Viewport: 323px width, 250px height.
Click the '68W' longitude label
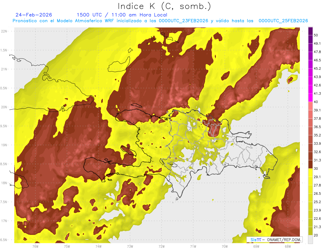[x=288, y=246]
